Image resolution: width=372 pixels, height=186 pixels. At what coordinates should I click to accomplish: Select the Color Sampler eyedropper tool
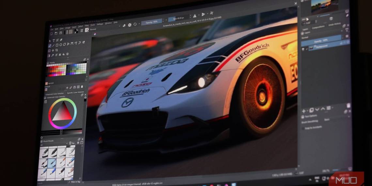53,55
